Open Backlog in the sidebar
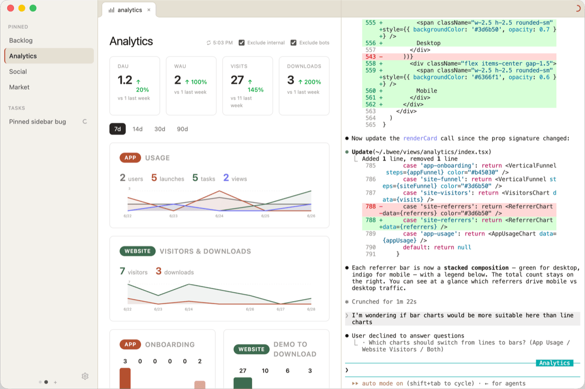Image resolution: width=585 pixels, height=389 pixels. coord(49,40)
